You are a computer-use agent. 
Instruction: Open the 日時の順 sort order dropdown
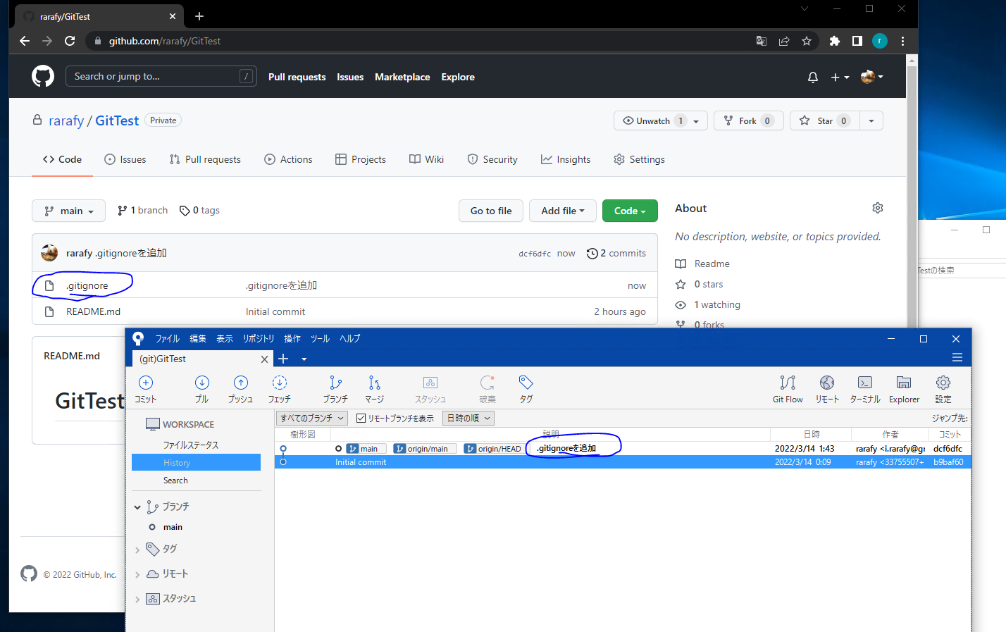coord(468,417)
